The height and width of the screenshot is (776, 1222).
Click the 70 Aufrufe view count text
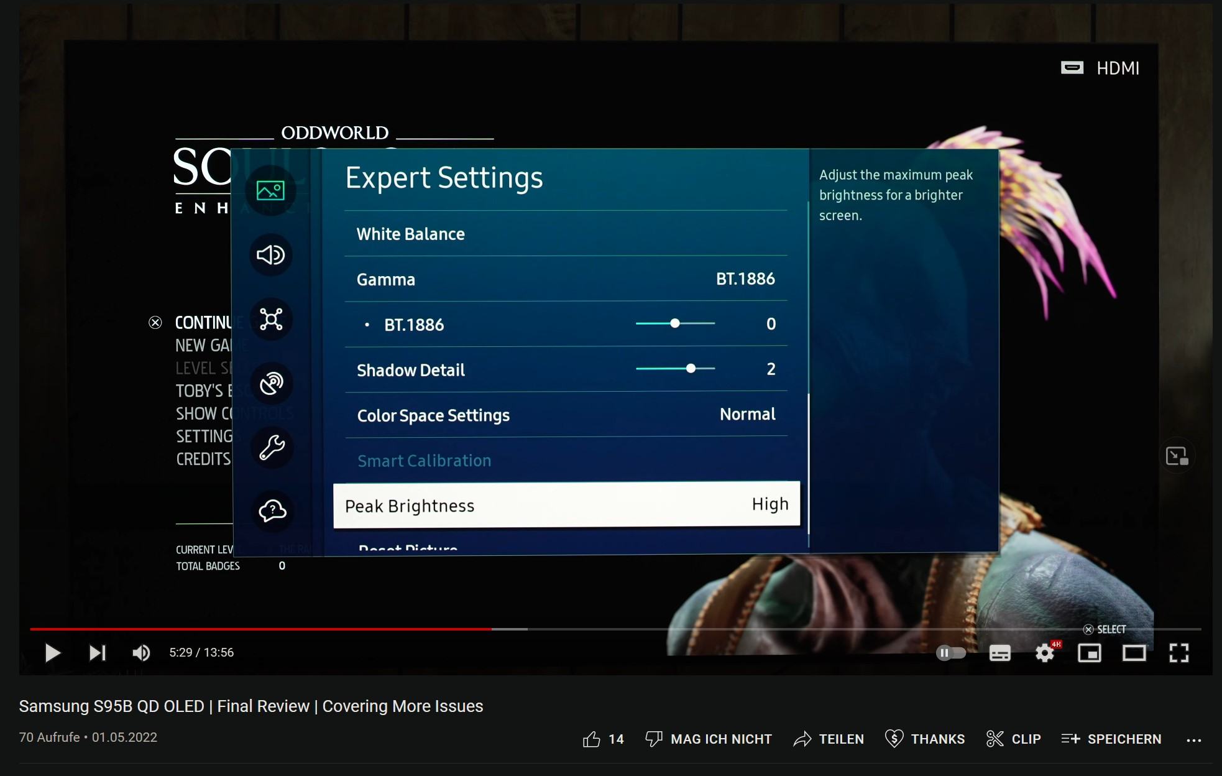click(x=49, y=737)
